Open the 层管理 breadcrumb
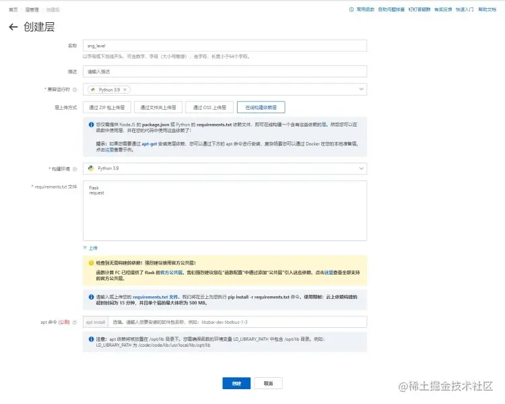The width and height of the screenshot is (505, 404). coord(32,10)
